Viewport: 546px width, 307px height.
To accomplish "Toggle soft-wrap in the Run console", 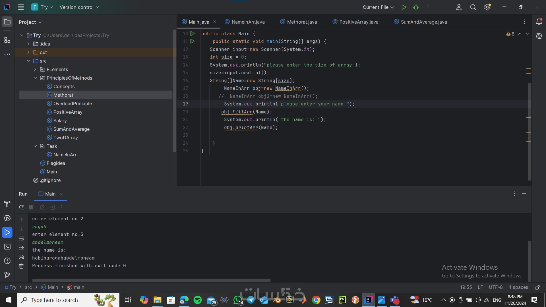I will [x=21, y=238].
